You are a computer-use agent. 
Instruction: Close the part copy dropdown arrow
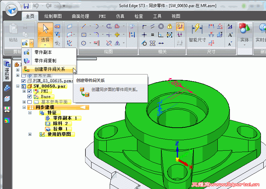31,43
